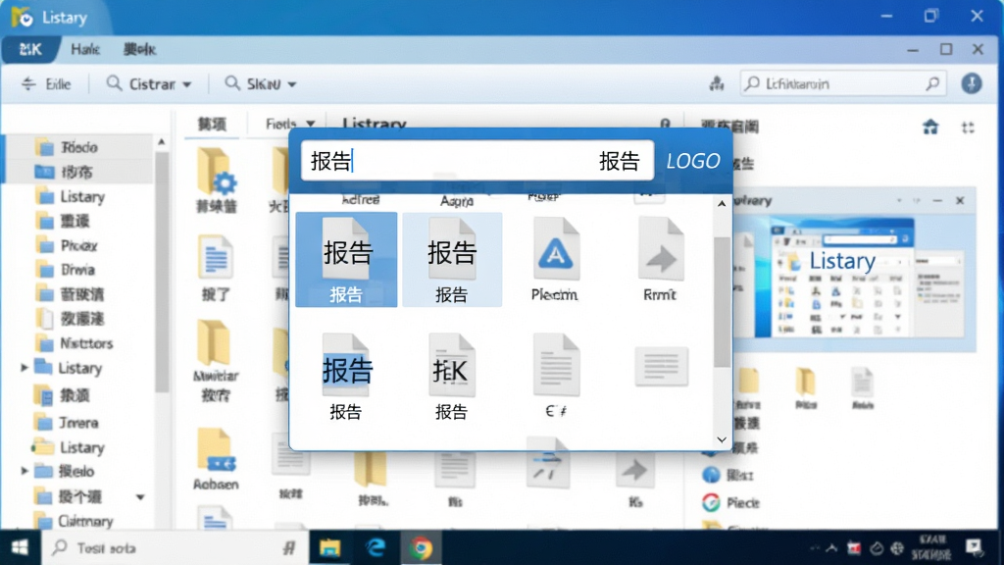The width and height of the screenshot is (1004, 565).
Task: Open the Windows Start menu
Action: (x=20, y=547)
